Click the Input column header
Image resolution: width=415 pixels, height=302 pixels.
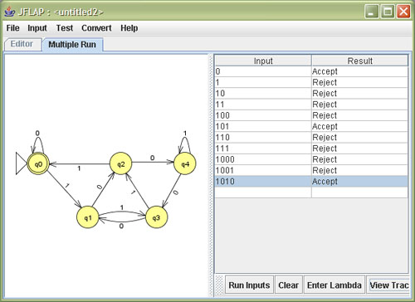(263, 61)
